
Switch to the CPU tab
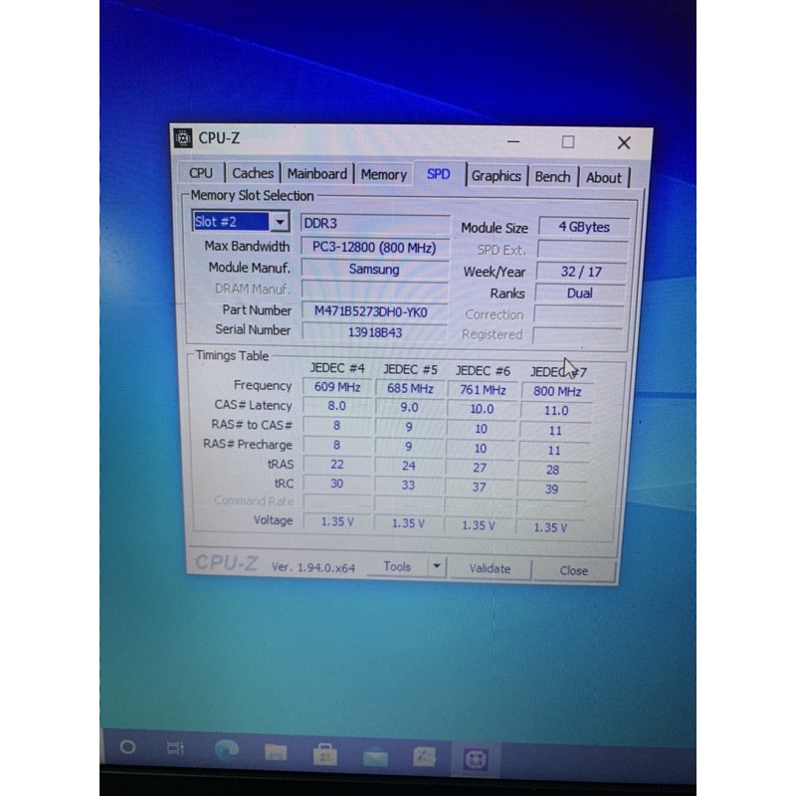(201, 173)
